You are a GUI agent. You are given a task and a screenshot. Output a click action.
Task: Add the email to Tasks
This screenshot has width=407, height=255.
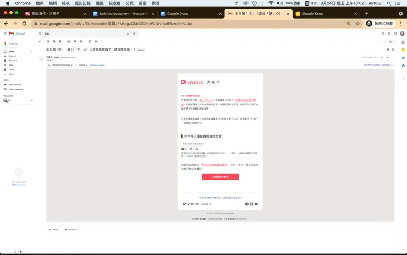(81, 41)
